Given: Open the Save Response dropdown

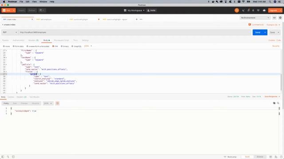Looking at the screenshot, I should point(272,97).
